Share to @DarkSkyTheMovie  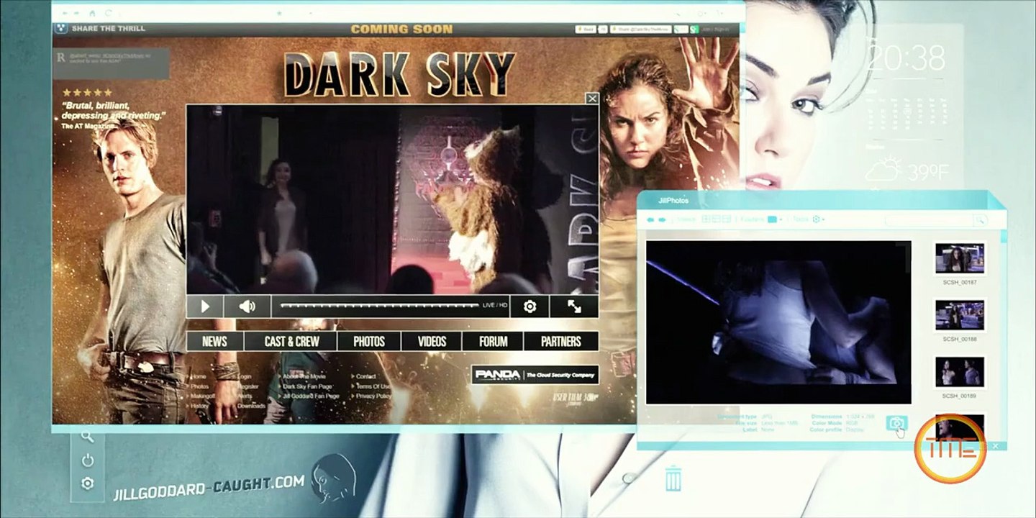pyautogui.click(x=640, y=29)
